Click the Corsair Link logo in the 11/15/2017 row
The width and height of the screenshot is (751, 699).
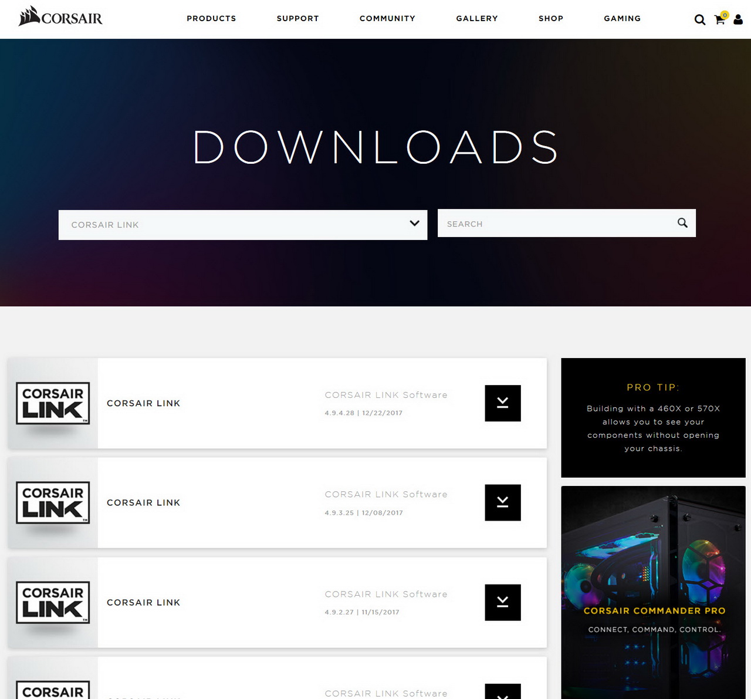pyautogui.click(x=53, y=602)
